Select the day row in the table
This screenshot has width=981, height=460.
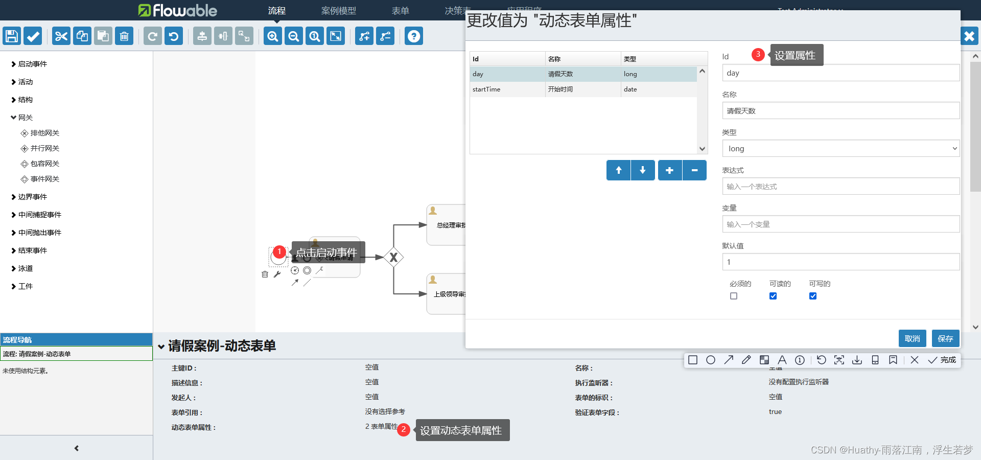click(x=583, y=74)
